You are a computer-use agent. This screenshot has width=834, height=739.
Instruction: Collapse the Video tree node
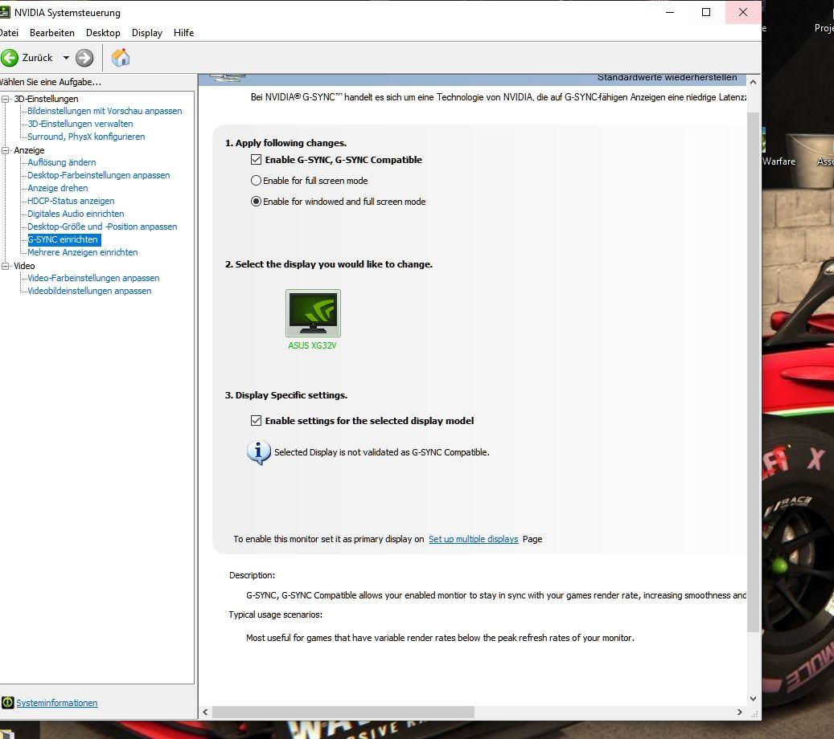[6, 266]
